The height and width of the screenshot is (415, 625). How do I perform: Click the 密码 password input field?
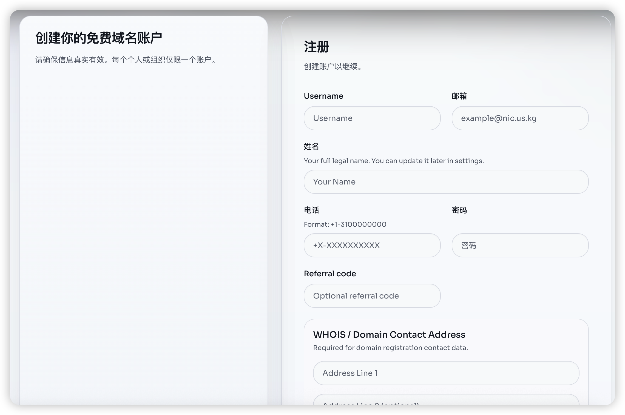(x=520, y=245)
